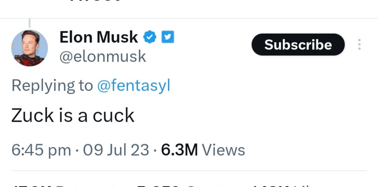Click the thread connector line above the avatar
Viewport: 378px width, 187px height.
click(29, 24)
